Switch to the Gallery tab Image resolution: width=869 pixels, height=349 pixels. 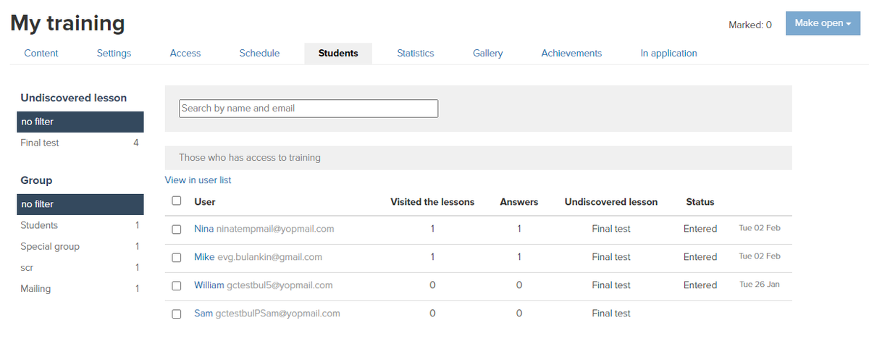coord(487,53)
